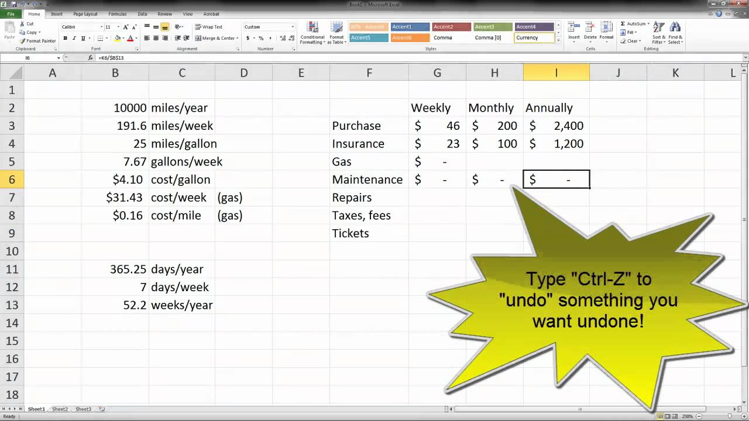Open the File tab
Image resolution: width=749 pixels, height=421 pixels.
11,13
